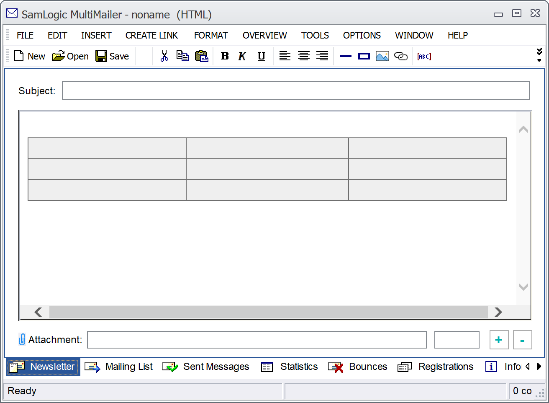Switch to the Sent Messages tab
549x403 pixels.
tap(206, 367)
